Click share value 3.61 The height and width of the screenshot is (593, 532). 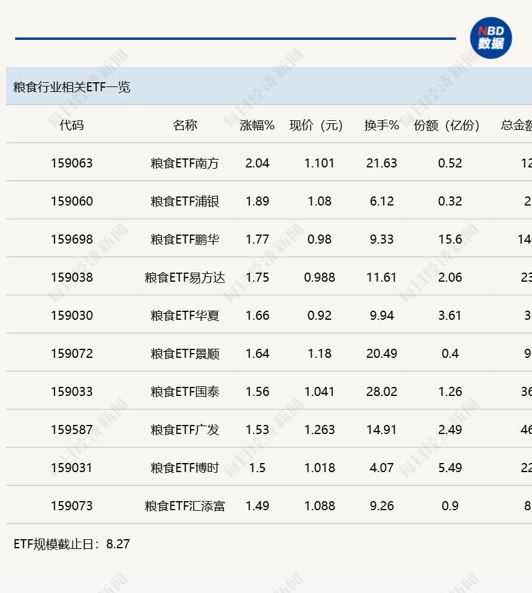(450, 316)
